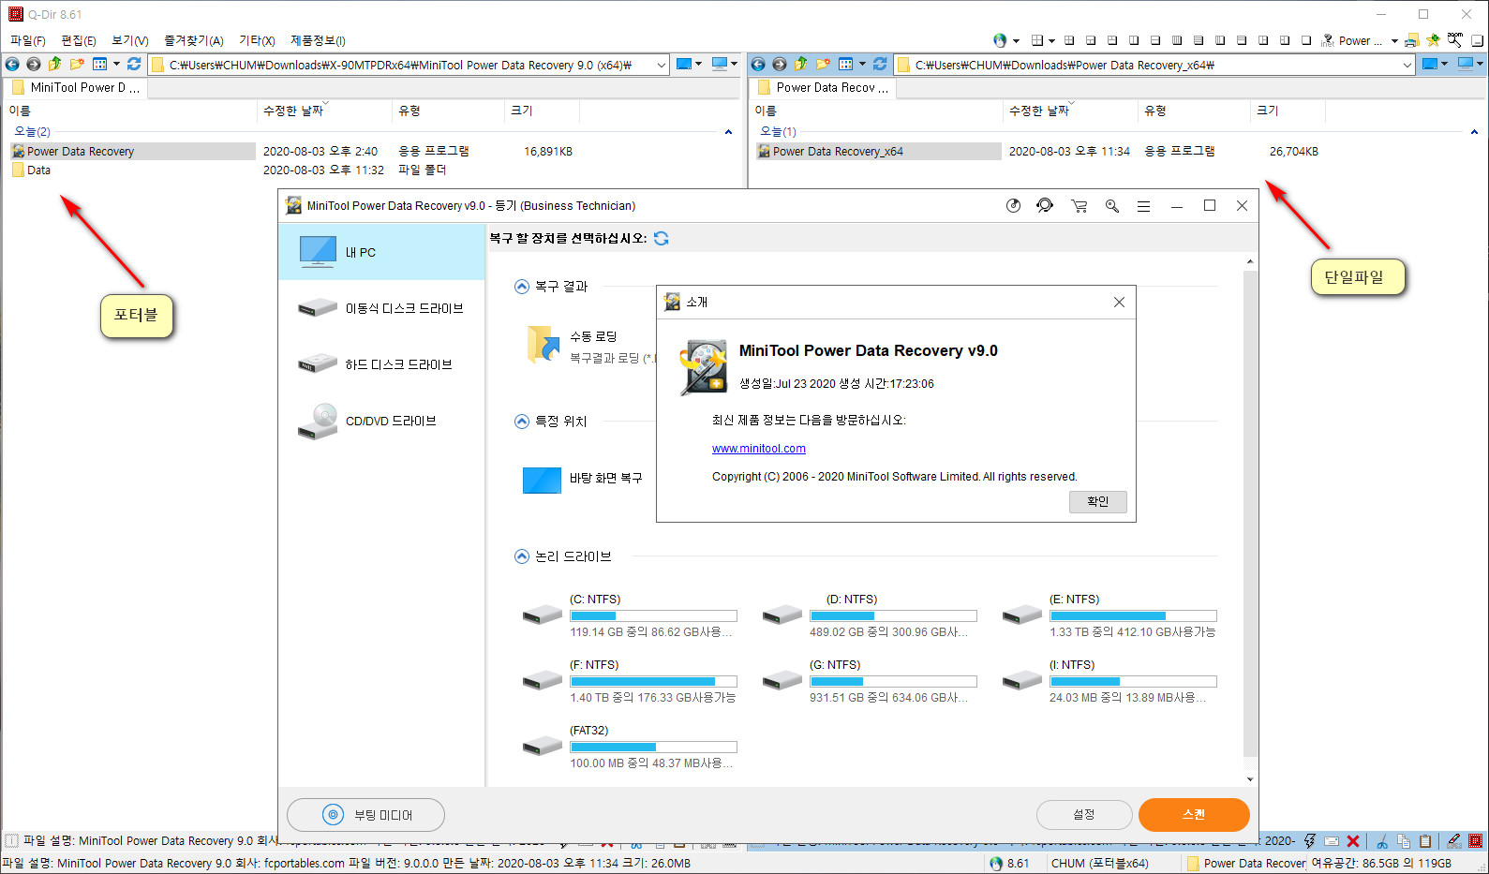Click the MiniTool timer gauge icon

point(1013,206)
